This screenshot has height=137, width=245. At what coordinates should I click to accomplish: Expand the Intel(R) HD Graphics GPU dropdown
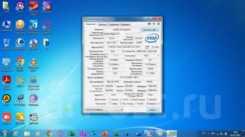104,110
